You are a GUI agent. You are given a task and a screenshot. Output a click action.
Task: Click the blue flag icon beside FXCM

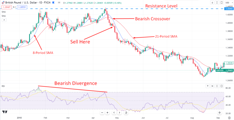pos(53,3)
